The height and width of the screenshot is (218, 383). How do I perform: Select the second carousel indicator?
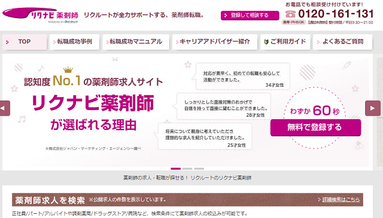[187, 169]
